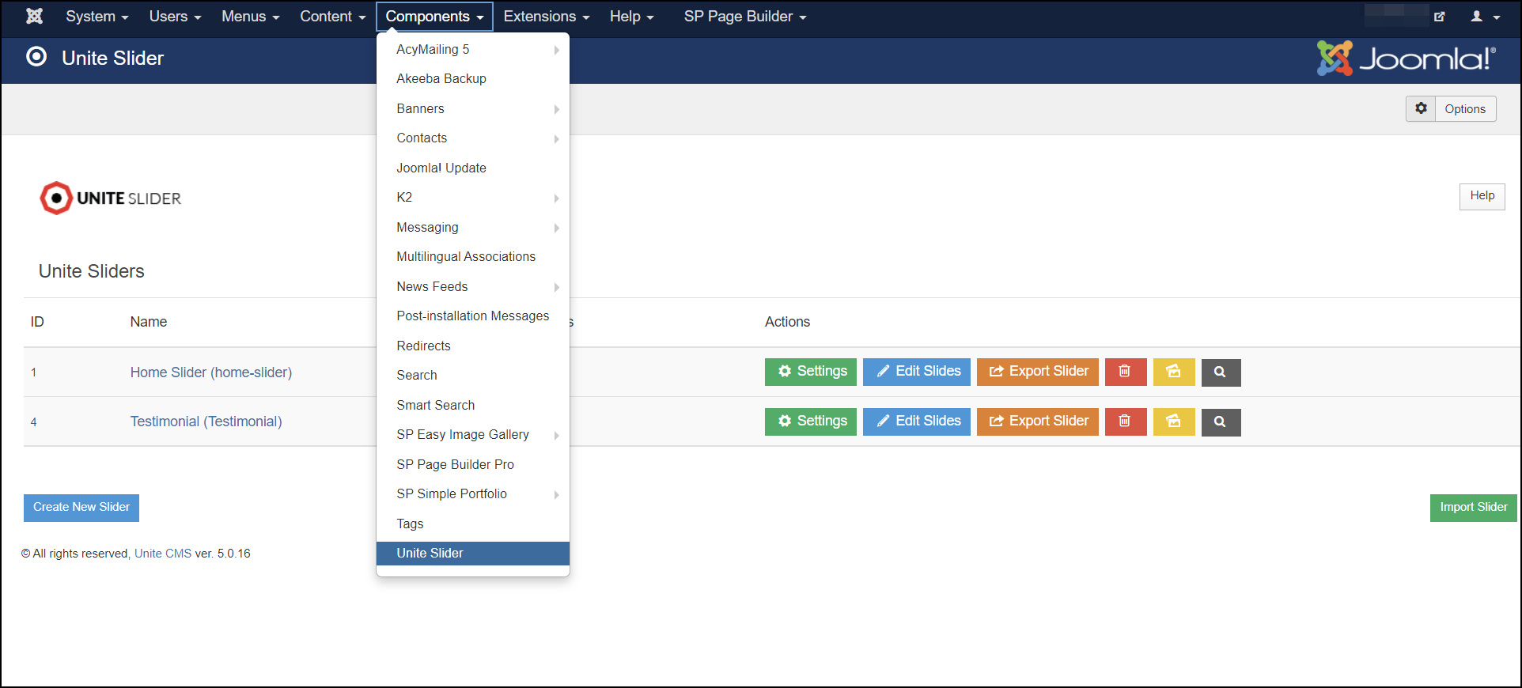Expand the AcyMailing 5 submenu
This screenshot has height=688, width=1522.
point(473,50)
